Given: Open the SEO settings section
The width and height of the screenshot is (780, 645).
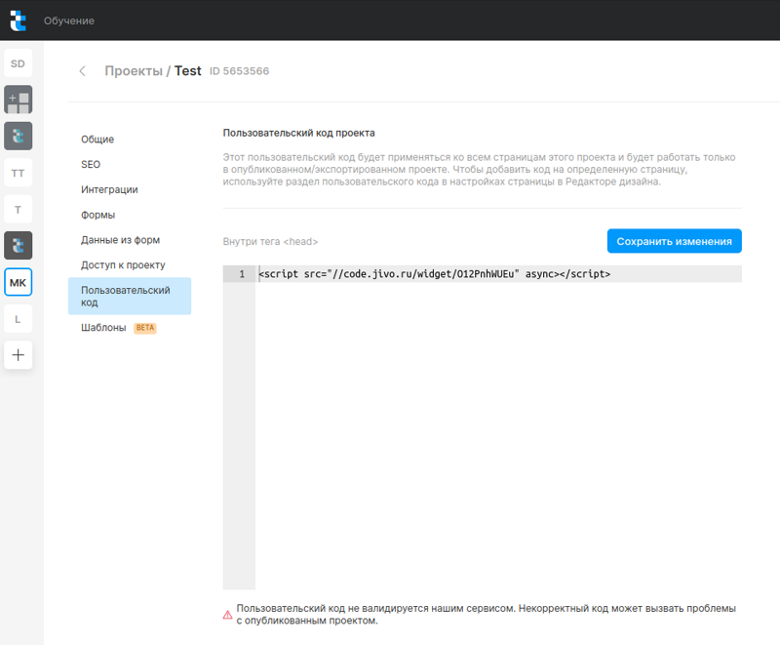Looking at the screenshot, I should click(91, 164).
